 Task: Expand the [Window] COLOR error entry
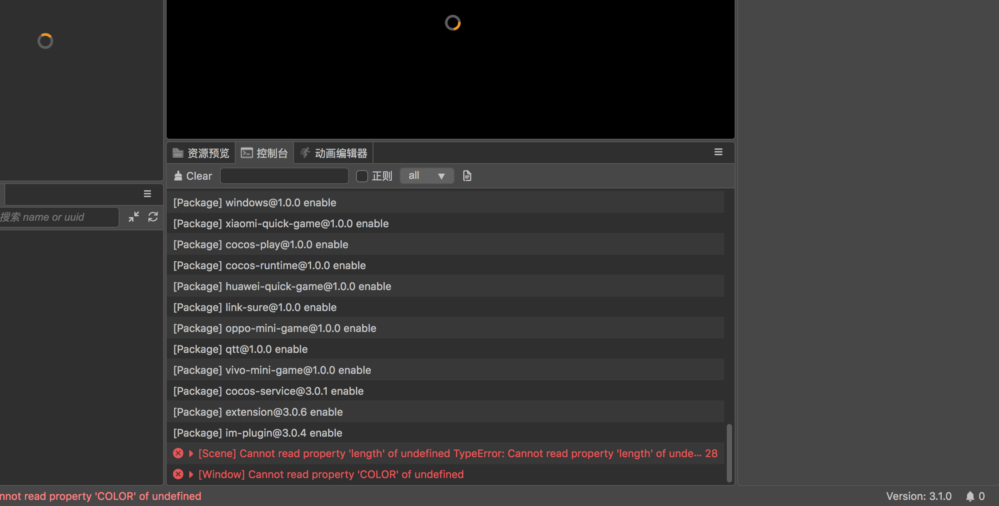click(x=191, y=475)
